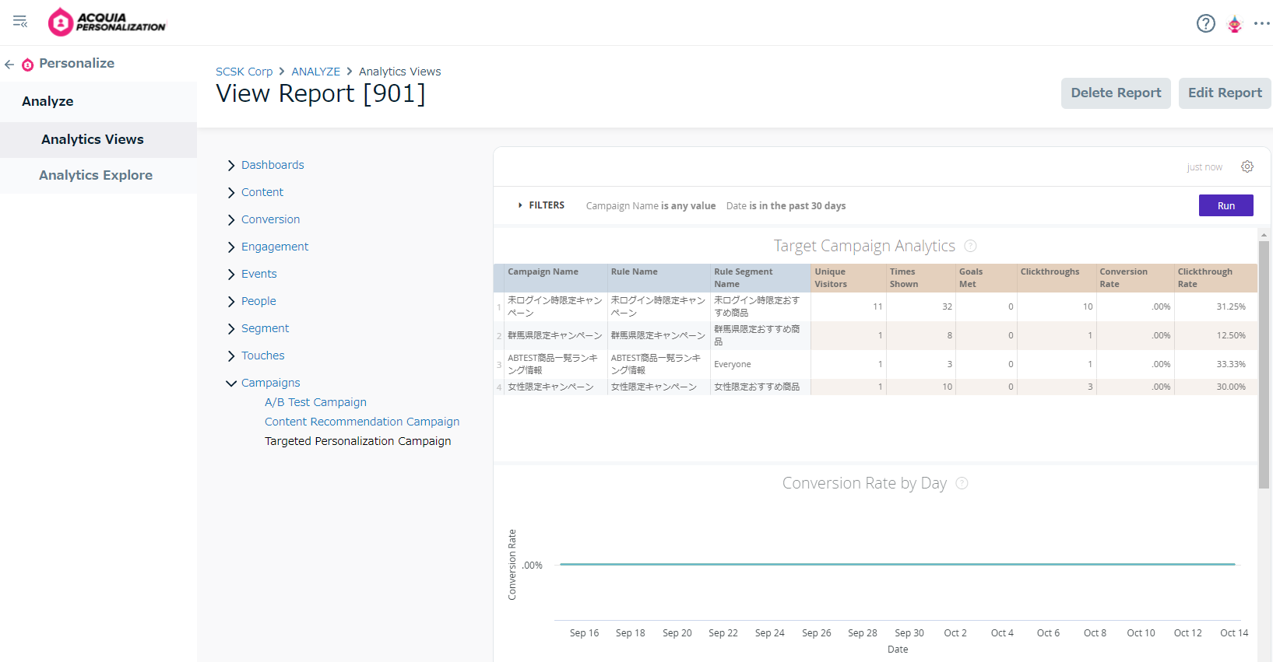Screen dimensions: 1273x662
Task: Open the help question mark icon
Action: 1205,23
